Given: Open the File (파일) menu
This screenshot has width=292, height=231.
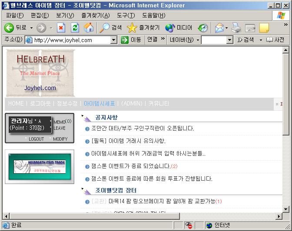Looking at the screenshot, I should click(x=15, y=16).
